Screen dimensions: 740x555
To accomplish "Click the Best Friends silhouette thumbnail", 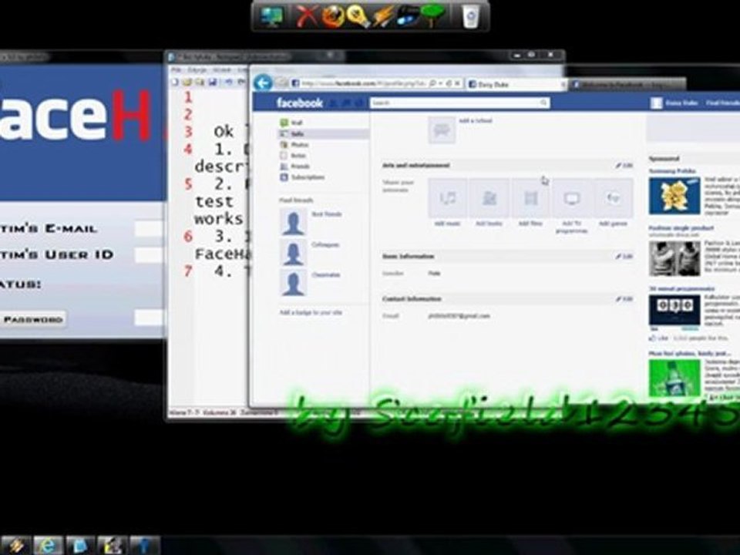I will (x=293, y=221).
